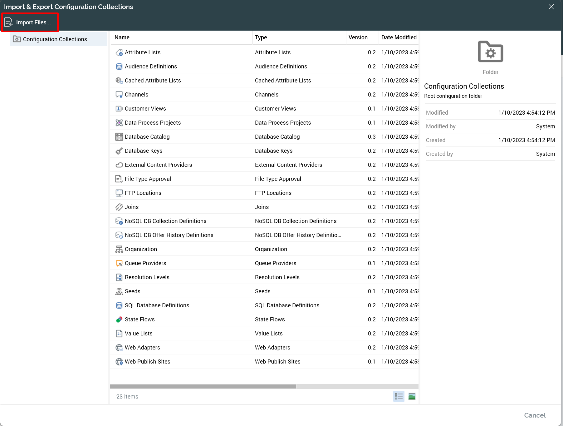Screen dimensions: 563x426
Task: Switch to details list view
Action: (x=399, y=396)
